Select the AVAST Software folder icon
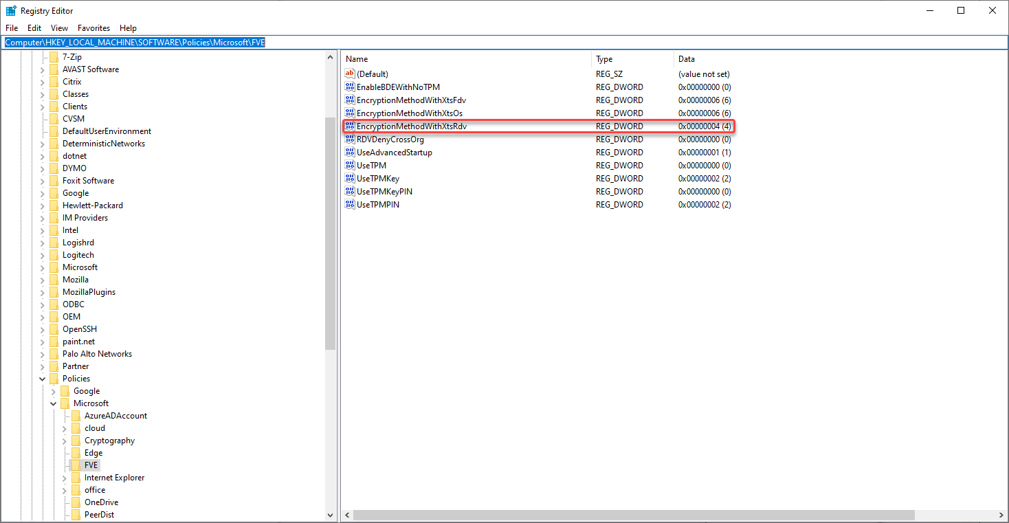 click(54, 69)
